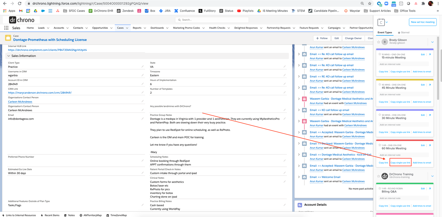
Task: Open the 30 Minute Meeting external arrow icon
Action: pyautogui.click(x=430, y=115)
